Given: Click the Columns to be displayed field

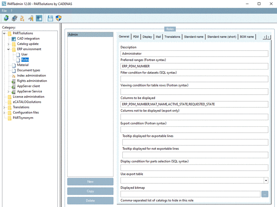Looking at the screenshot, I should click(194, 104).
